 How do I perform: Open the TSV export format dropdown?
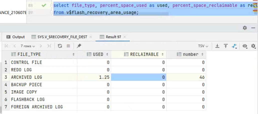tap(203, 46)
